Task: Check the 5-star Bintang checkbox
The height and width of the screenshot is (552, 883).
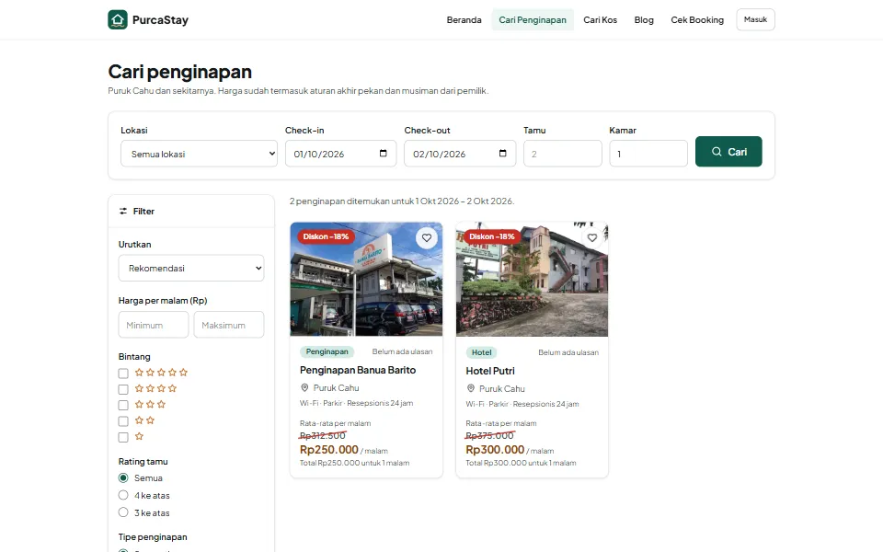Action: point(123,374)
